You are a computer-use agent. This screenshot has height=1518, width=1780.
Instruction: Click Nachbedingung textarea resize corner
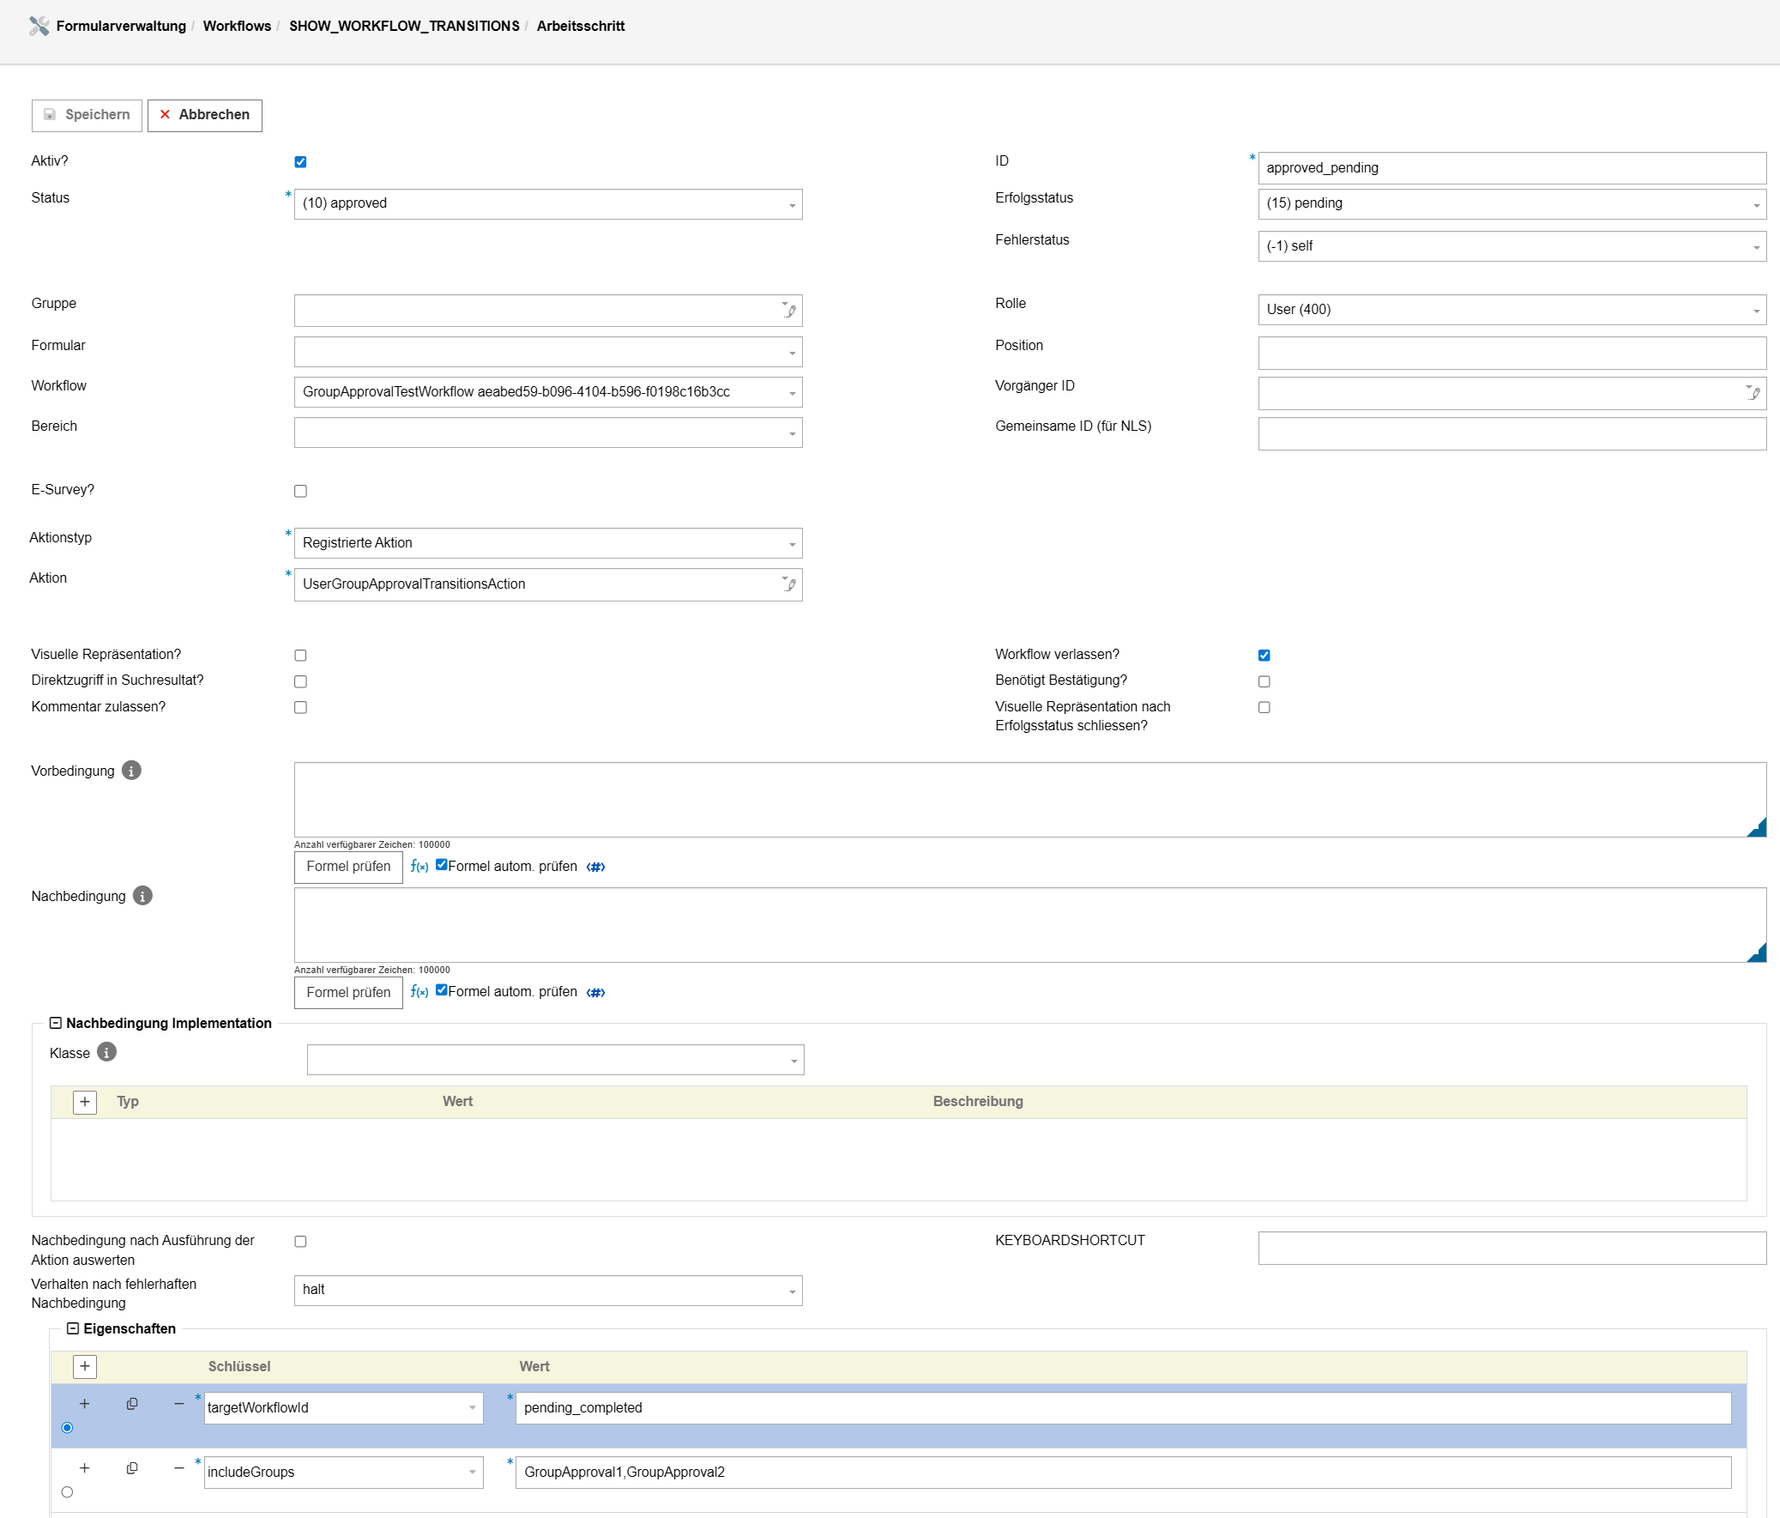tap(1759, 953)
